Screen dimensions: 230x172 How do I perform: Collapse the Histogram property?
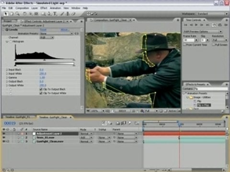(7, 42)
